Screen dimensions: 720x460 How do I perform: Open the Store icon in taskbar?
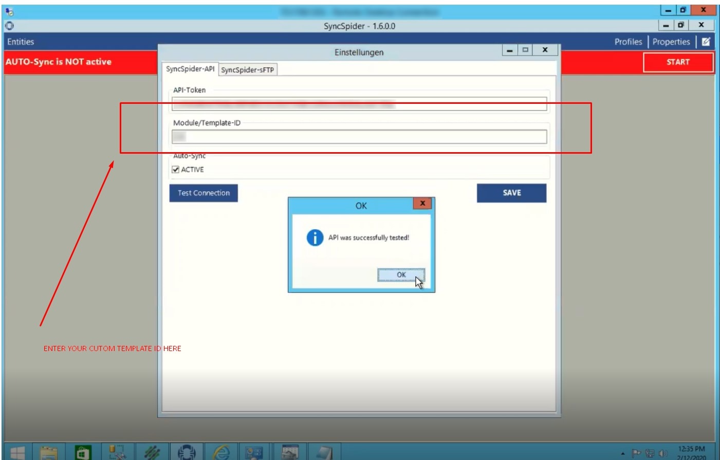(83, 453)
